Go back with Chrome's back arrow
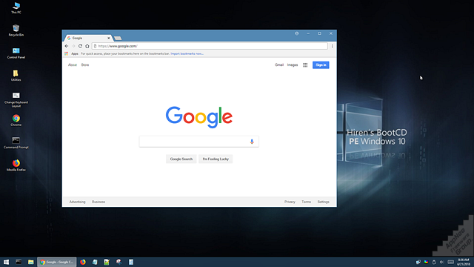Viewport: 474px width, 267px height. pos(67,46)
